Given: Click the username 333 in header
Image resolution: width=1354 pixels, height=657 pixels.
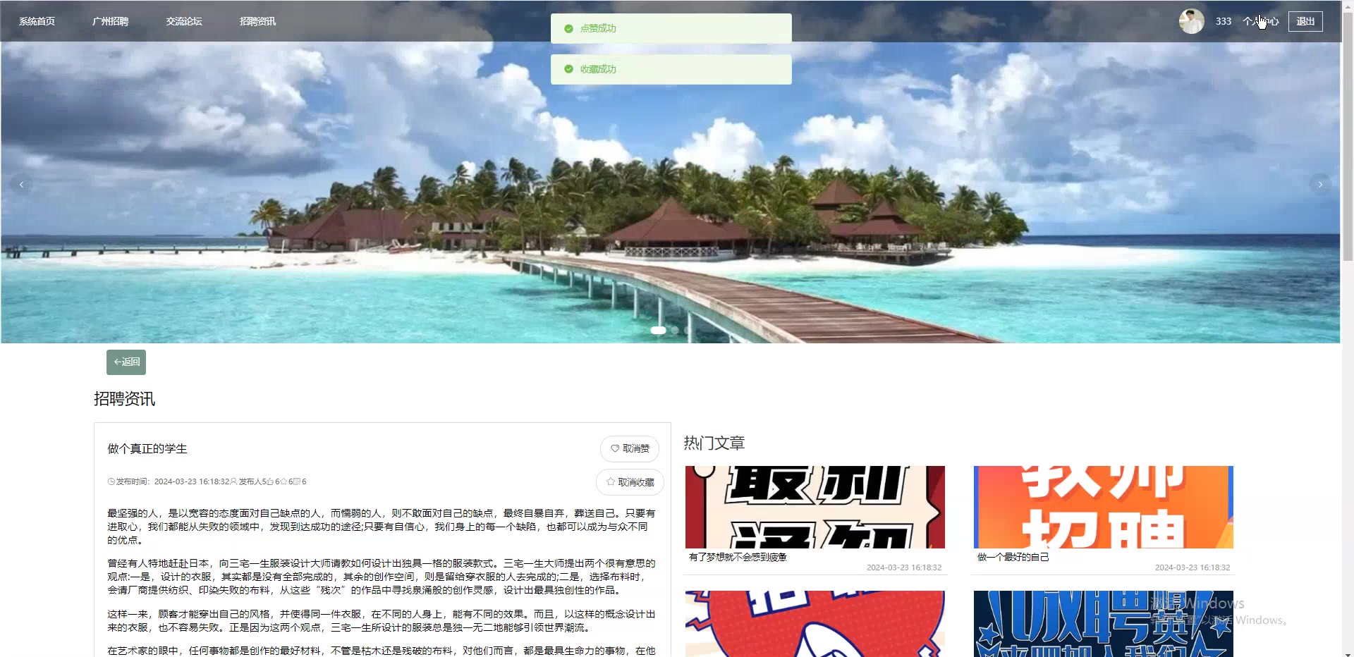Looking at the screenshot, I should pos(1224,21).
